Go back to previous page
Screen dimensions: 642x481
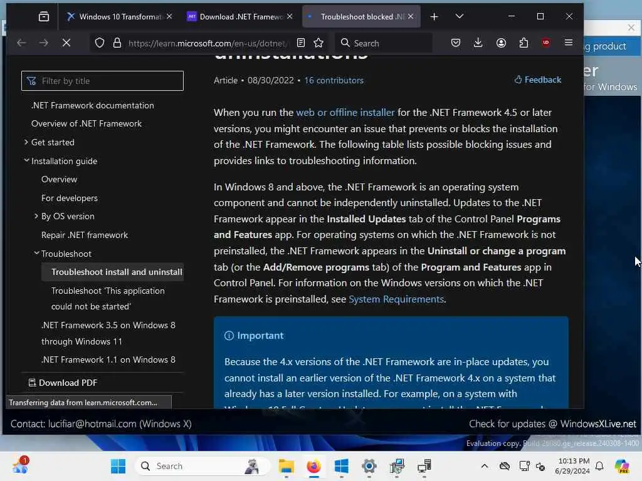click(x=21, y=43)
